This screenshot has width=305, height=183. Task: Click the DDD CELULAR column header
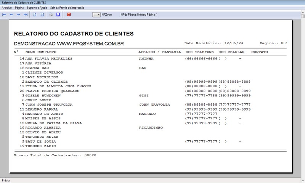click(231, 52)
